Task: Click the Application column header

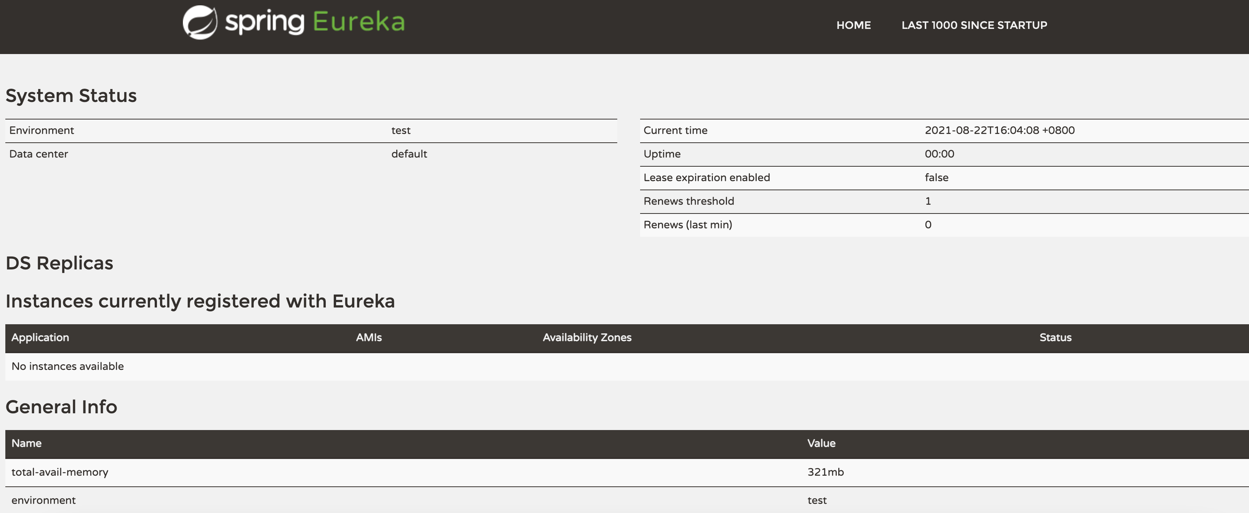Action: point(40,338)
